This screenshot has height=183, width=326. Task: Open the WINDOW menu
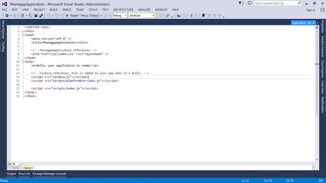point(161,10)
